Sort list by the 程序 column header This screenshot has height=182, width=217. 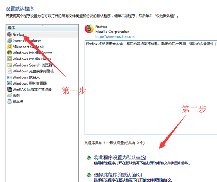click(42, 28)
